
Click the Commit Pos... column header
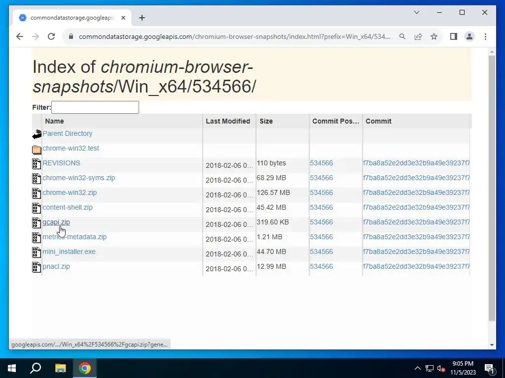click(x=335, y=121)
